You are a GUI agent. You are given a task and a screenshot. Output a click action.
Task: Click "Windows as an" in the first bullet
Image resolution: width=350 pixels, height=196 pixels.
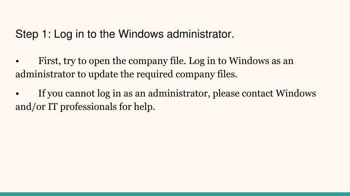[x=261, y=61]
